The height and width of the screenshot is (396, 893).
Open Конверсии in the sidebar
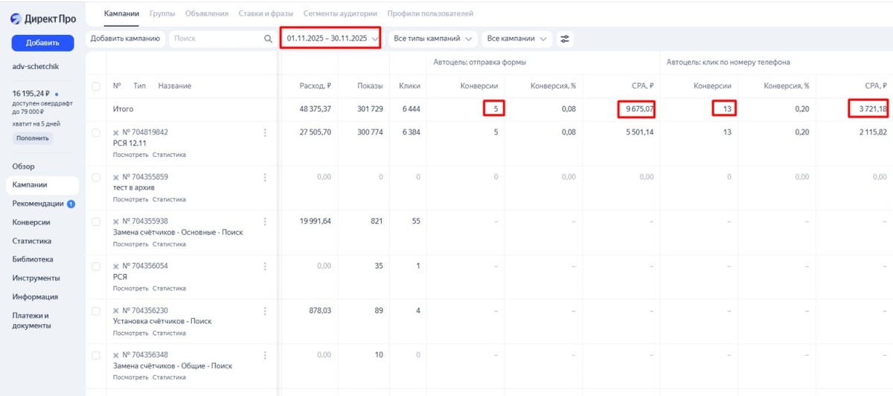[x=31, y=222]
